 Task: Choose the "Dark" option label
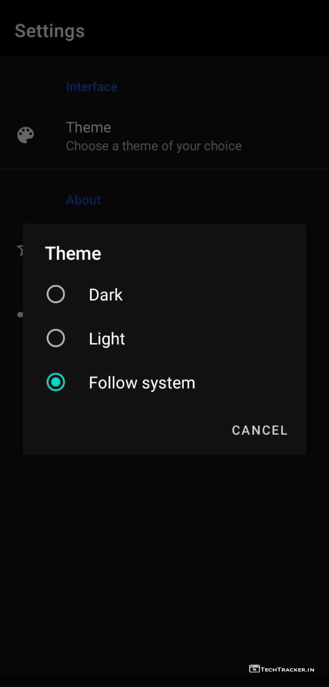[x=106, y=295]
